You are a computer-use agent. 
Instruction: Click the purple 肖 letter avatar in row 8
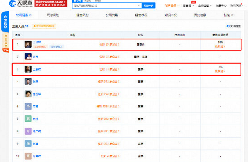28,131
